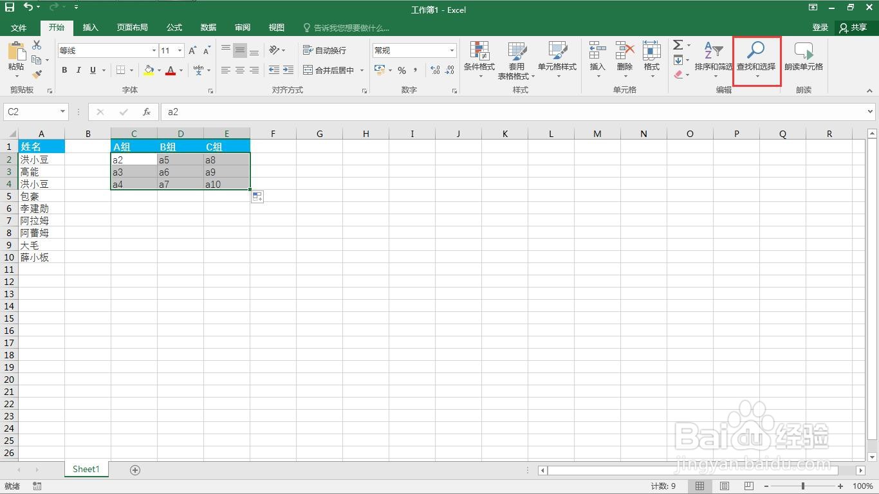Viewport: 879px width, 494px height.
Task: Increase font size with the large A icon
Action: (192, 50)
